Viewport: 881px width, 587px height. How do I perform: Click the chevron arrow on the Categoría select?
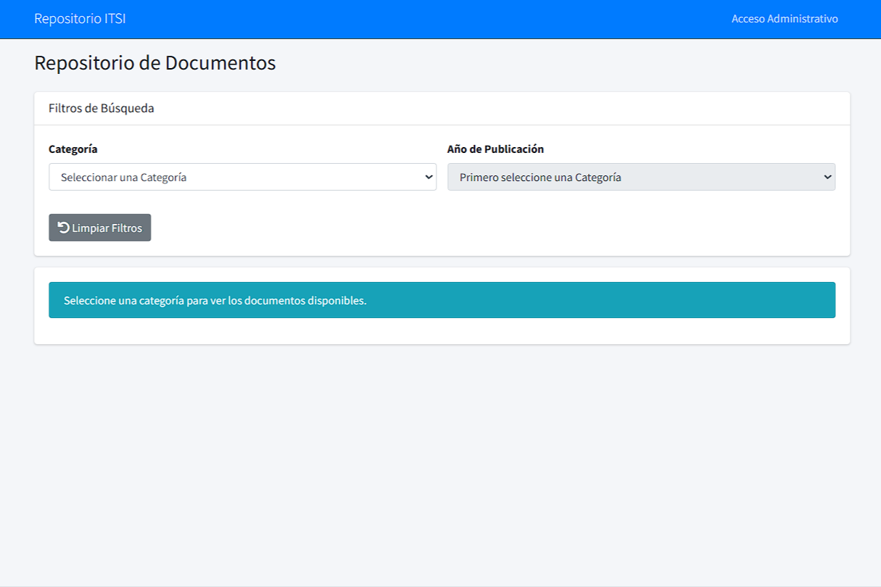(429, 178)
